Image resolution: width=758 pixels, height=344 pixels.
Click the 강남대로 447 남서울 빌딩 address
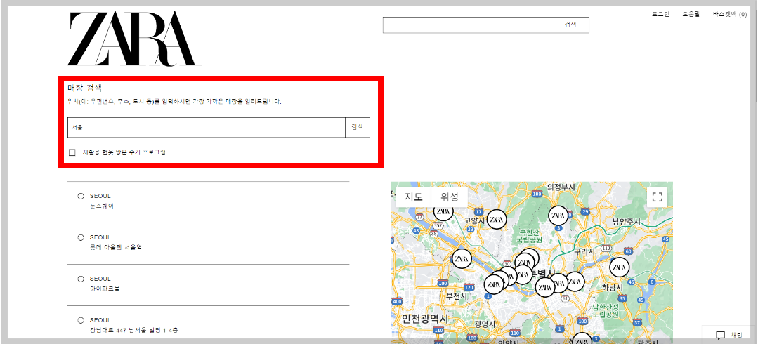point(135,330)
